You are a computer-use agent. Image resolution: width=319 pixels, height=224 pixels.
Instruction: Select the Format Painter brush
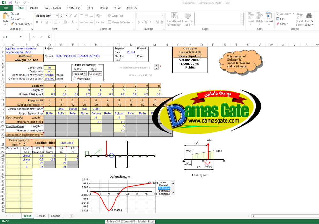pos(12,24)
